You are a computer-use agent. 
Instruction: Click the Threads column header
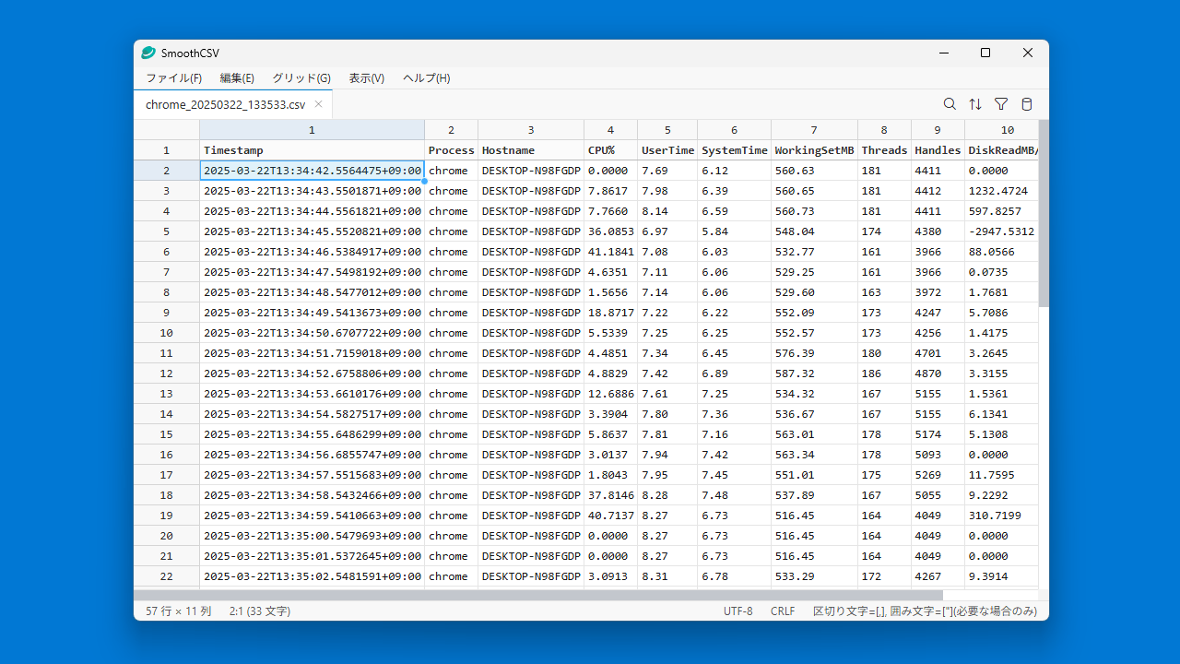point(884,129)
